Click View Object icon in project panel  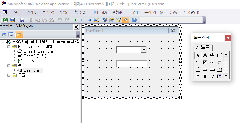[10, 34]
